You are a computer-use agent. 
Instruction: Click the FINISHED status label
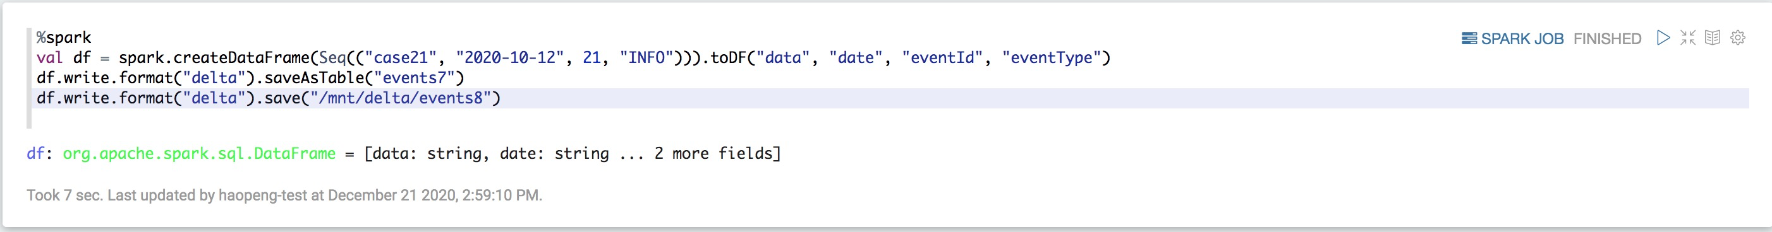tap(1607, 38)
